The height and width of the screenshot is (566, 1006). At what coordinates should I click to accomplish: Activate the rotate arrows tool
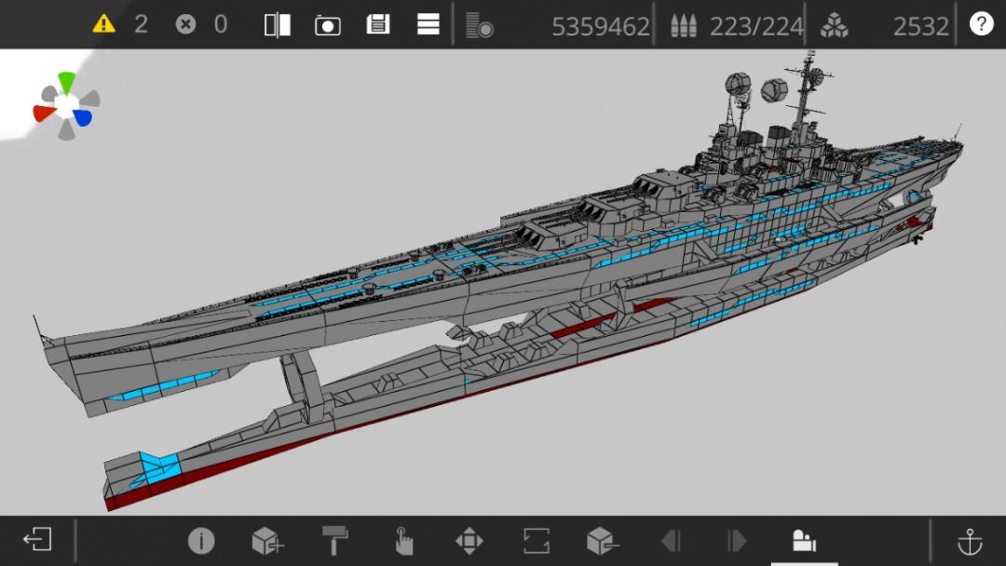pyautogui.click(x=537, y=540)
